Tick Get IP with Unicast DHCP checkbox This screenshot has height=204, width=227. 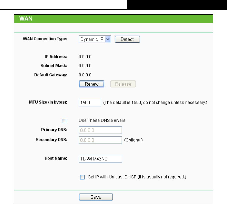82,177
